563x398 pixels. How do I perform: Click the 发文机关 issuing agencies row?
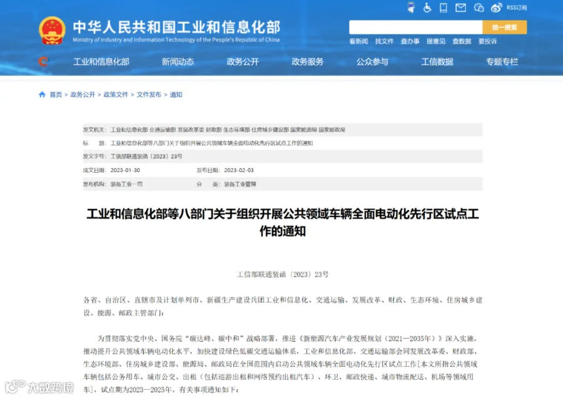point(283,130)
